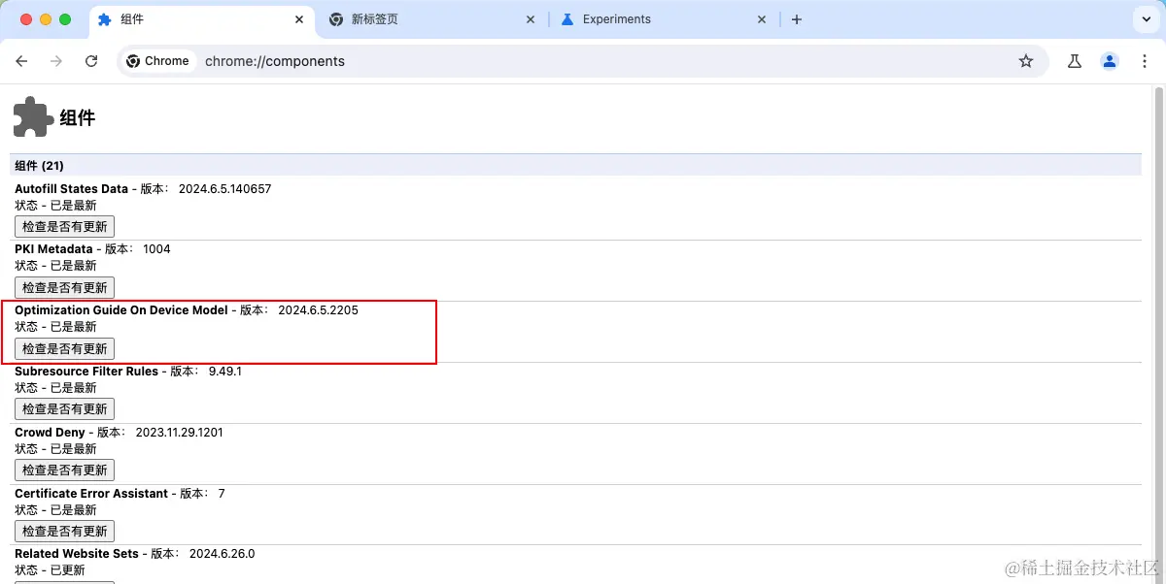
Task: Check for update for Certificate Error Assistant
Action: (x=64, y=531)
